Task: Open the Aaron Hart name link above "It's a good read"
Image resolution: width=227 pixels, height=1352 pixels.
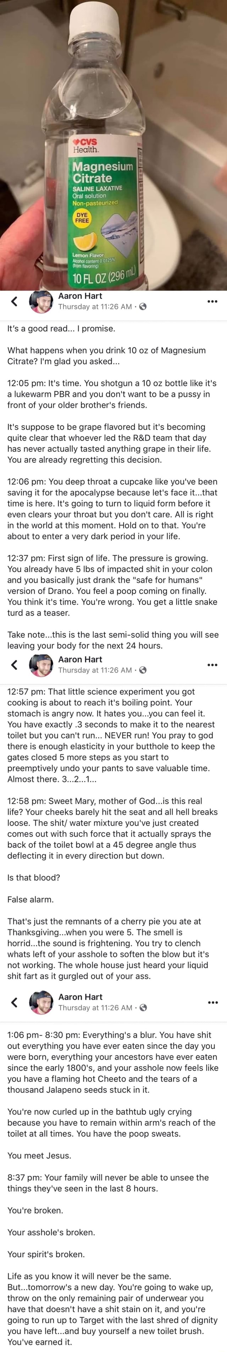Action: (80, 296)
